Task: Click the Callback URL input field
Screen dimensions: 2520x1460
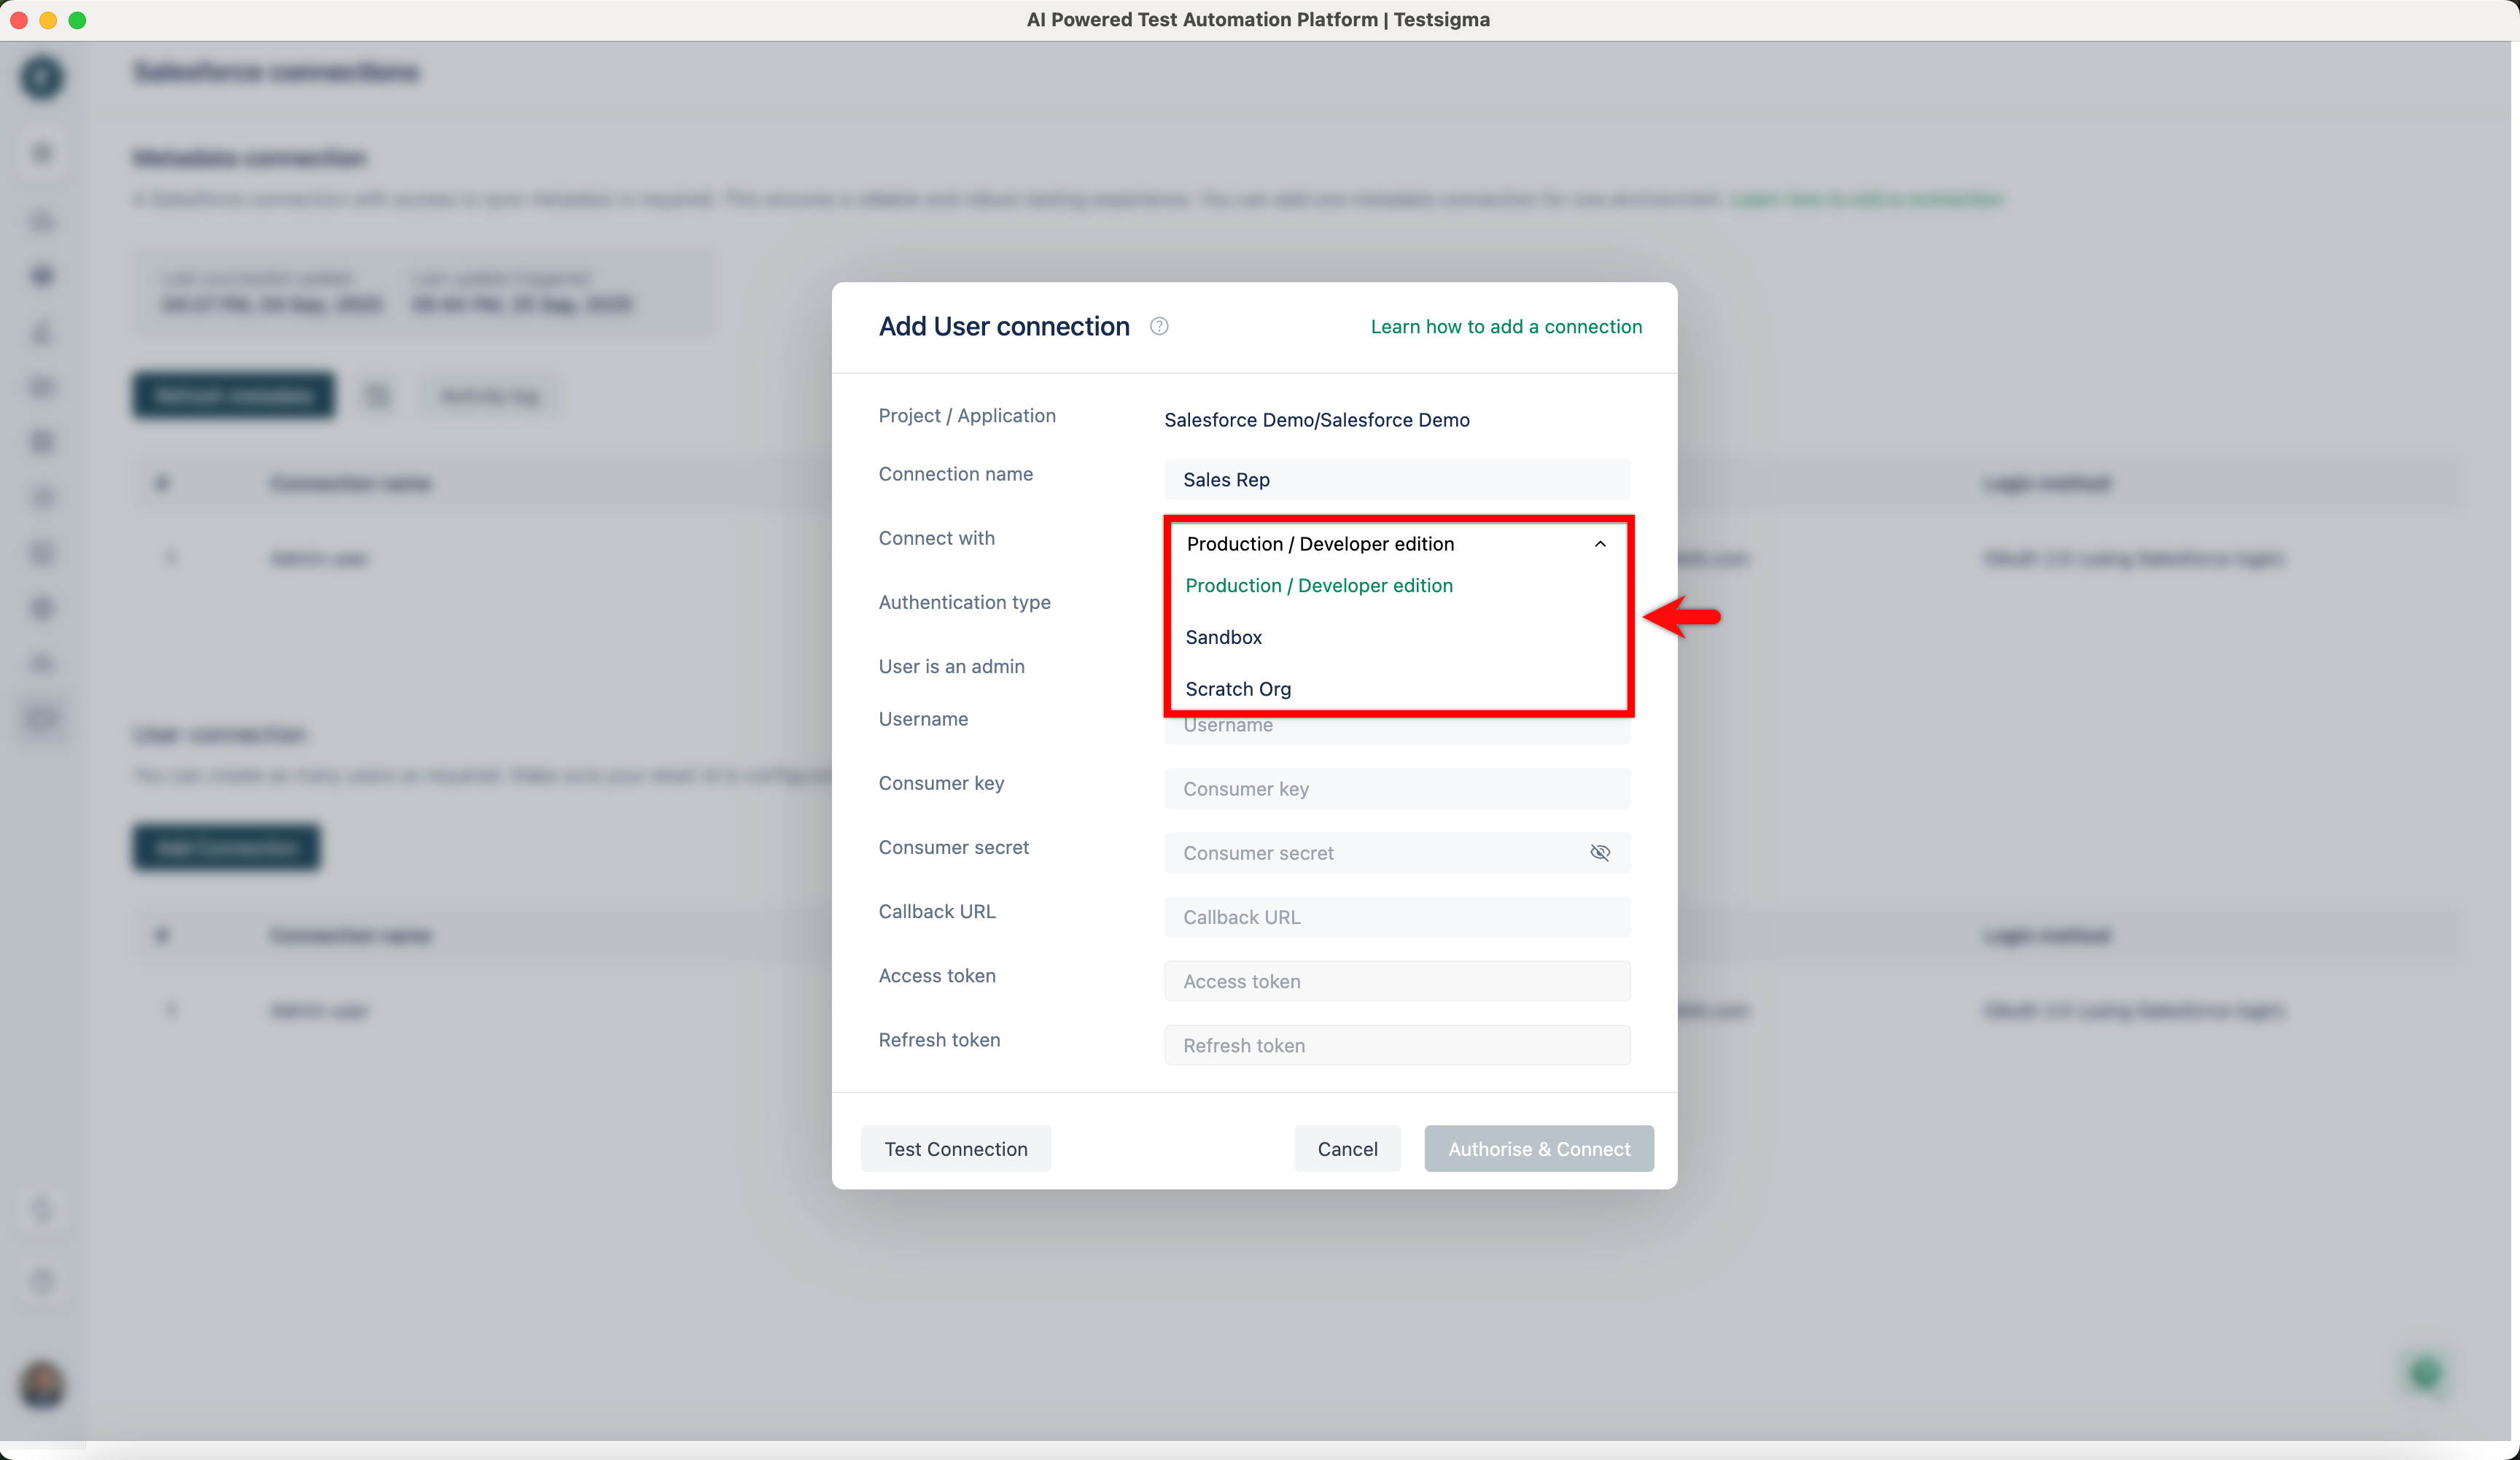Action: pyautogui.click(x=1396, y=916)
